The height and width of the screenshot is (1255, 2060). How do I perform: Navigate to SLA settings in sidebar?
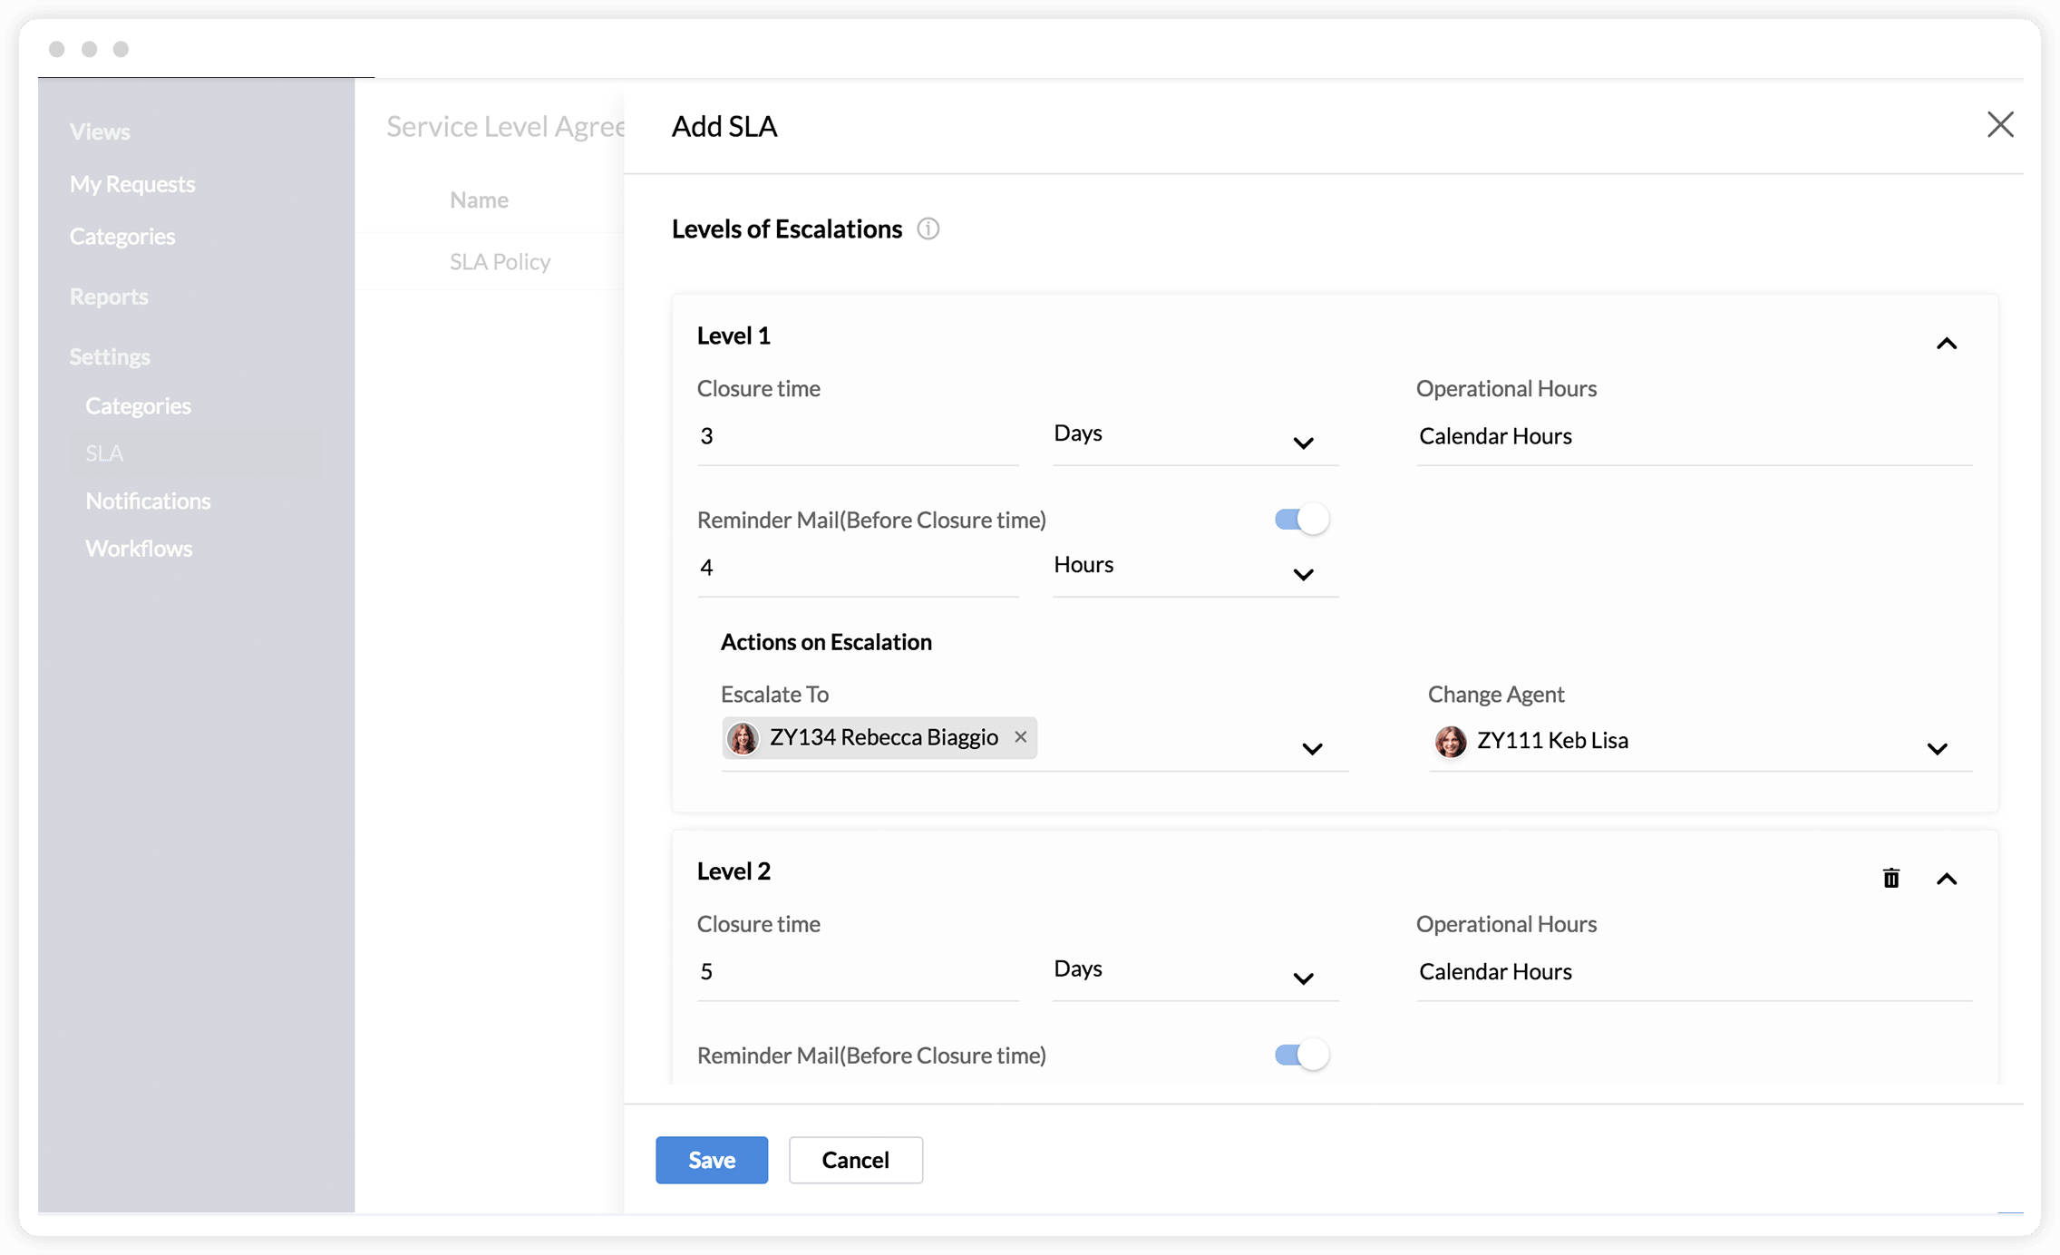103,452
